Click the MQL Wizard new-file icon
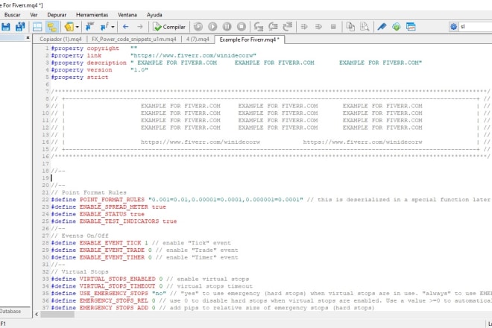This screenshot has width=492, height=328. click(x=69, y=27)
